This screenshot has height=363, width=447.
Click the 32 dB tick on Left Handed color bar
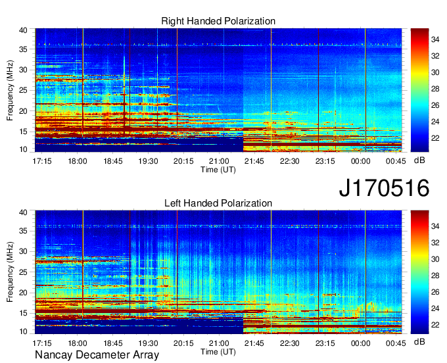[x=435, y=243]
